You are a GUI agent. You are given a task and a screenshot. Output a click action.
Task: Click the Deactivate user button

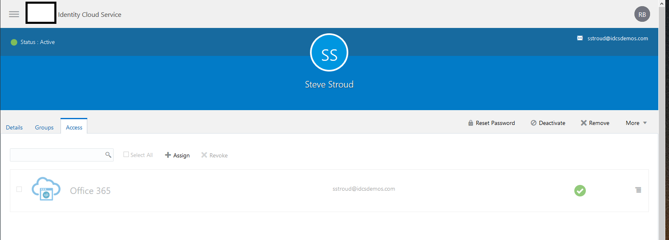tap(548, 123)
